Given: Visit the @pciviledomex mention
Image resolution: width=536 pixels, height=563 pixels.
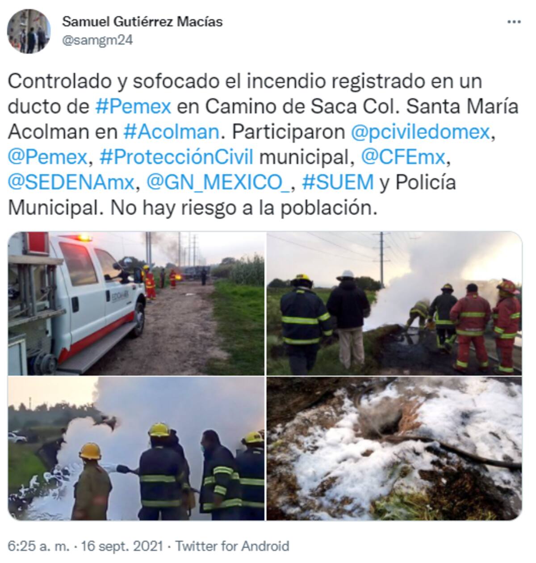Looking at the screenshot, I should pos(420,132).
